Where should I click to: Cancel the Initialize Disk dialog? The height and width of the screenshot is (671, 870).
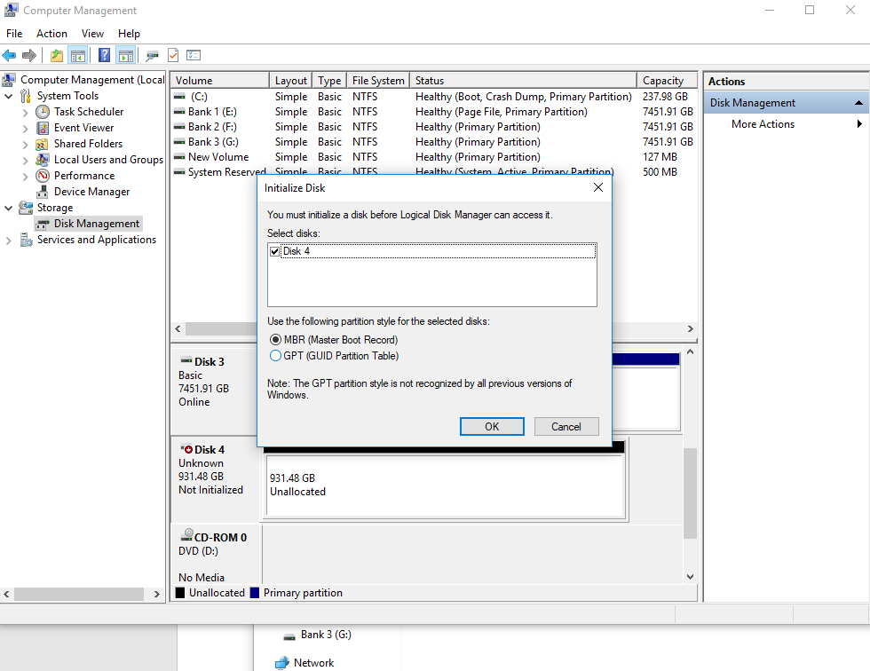click(x=566, y=427)
